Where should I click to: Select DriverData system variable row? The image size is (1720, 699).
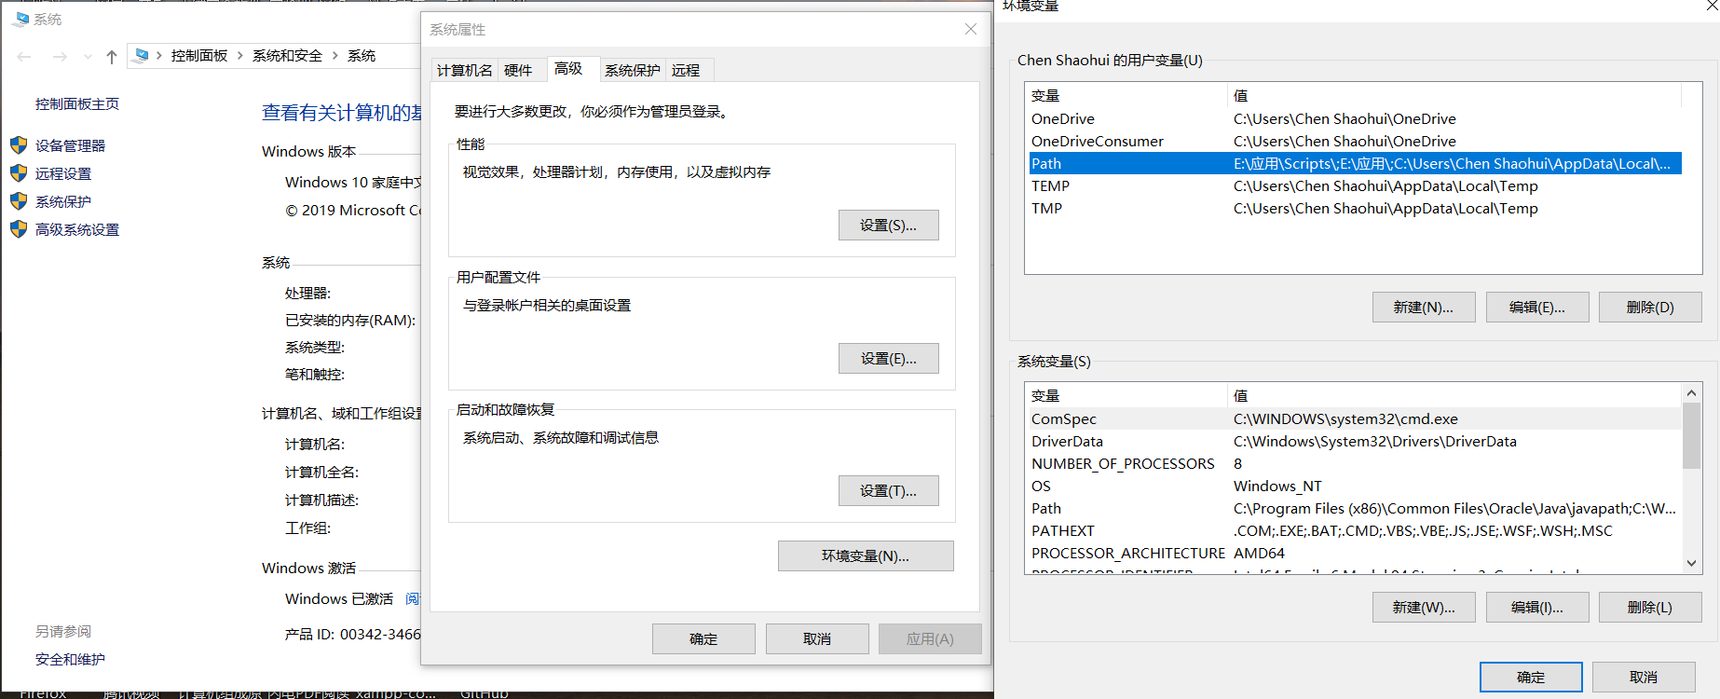pos(1356,441)
